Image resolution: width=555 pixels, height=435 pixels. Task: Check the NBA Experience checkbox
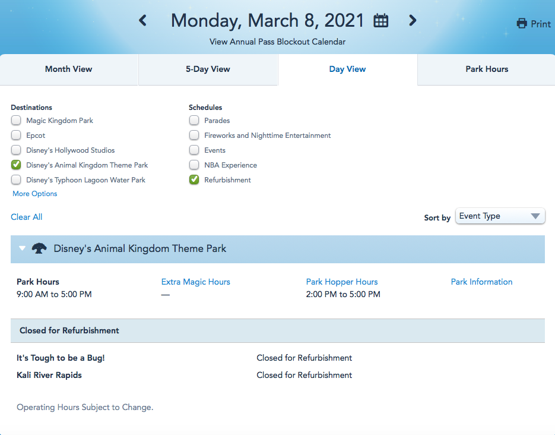(194, 165)
